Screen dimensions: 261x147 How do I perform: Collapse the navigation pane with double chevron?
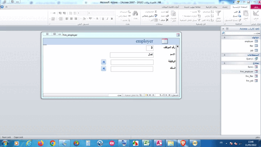coord(223,29)
